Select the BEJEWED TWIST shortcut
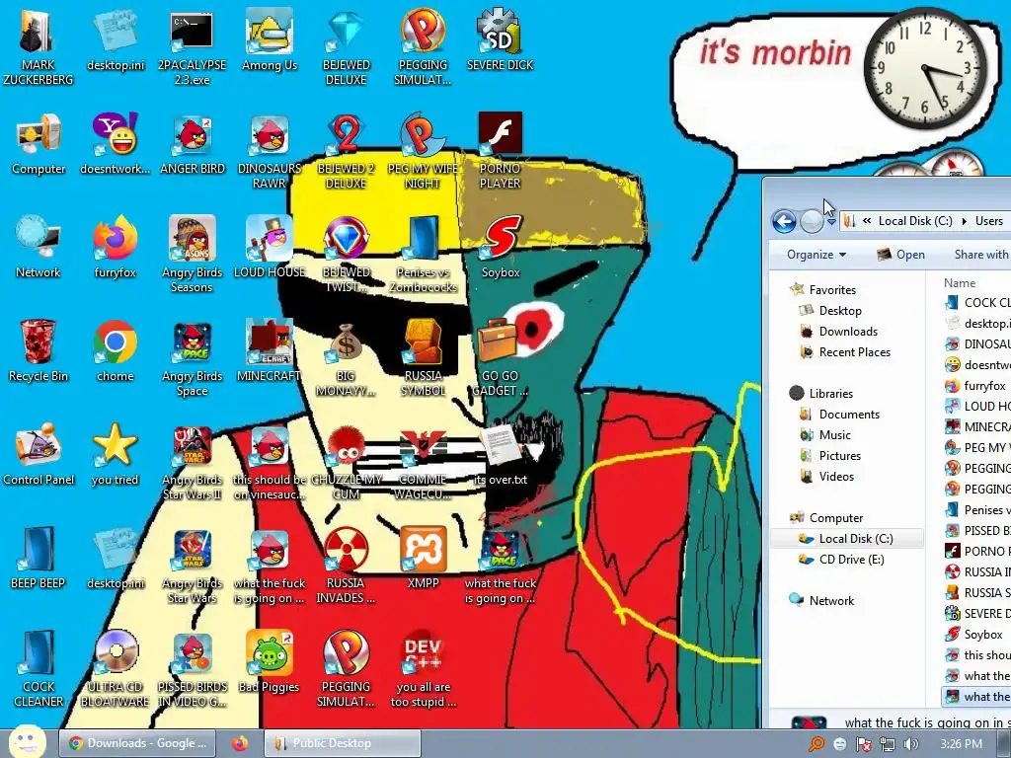 (x=347, y=256)
